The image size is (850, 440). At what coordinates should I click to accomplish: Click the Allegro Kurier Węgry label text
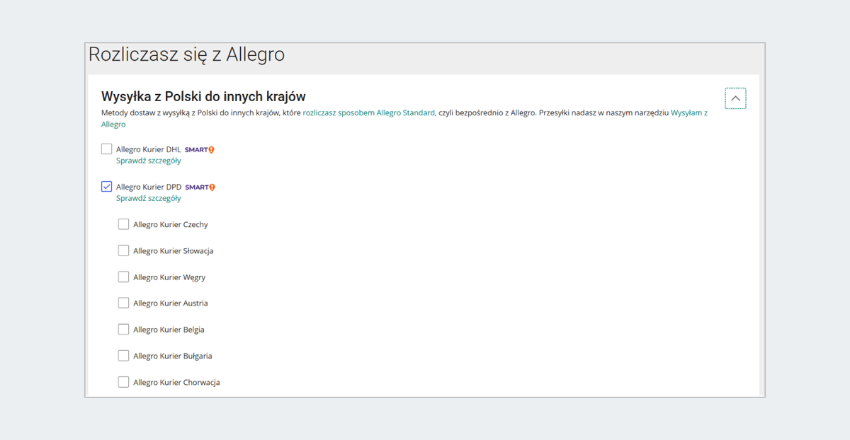169,277
